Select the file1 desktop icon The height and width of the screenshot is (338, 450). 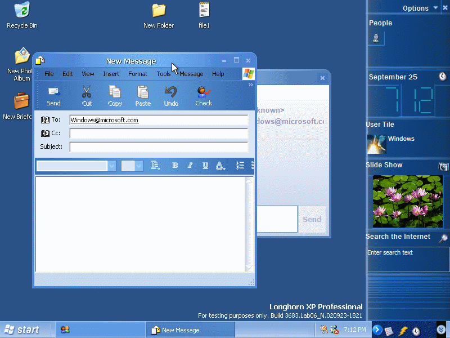click(204, 15)
